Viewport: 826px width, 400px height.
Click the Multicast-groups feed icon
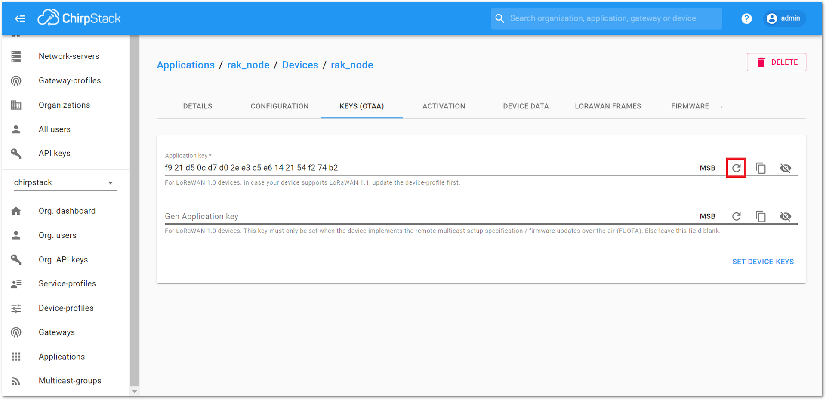16,381
